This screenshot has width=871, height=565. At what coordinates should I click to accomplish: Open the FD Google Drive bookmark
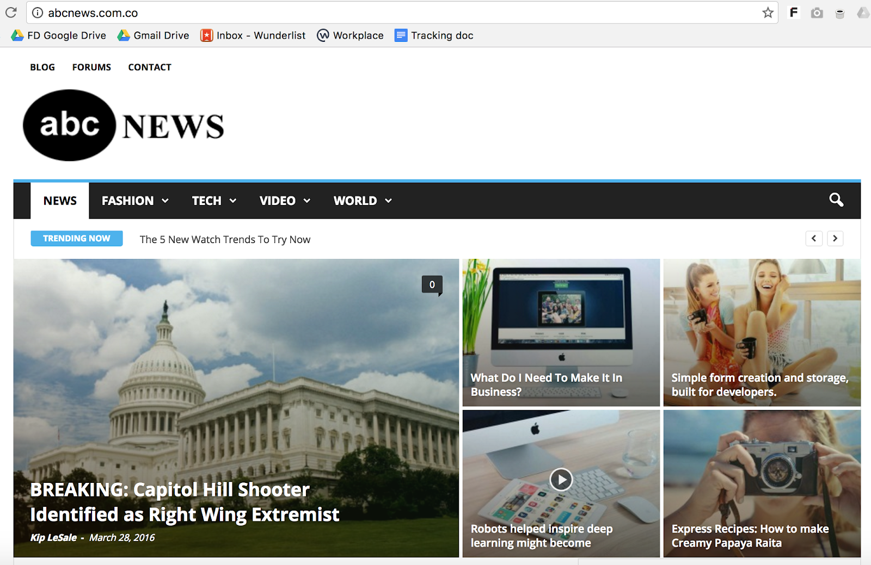coord(59,35)
